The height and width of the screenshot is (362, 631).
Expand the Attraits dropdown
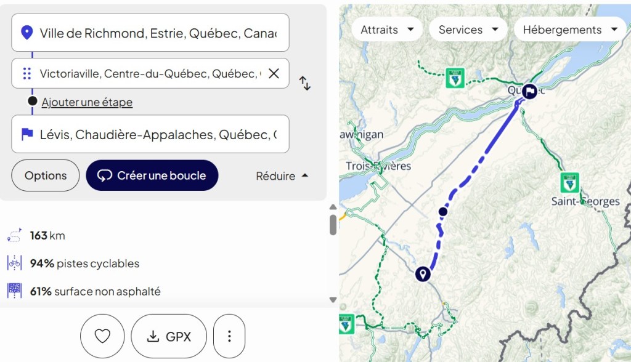[387, 30]
